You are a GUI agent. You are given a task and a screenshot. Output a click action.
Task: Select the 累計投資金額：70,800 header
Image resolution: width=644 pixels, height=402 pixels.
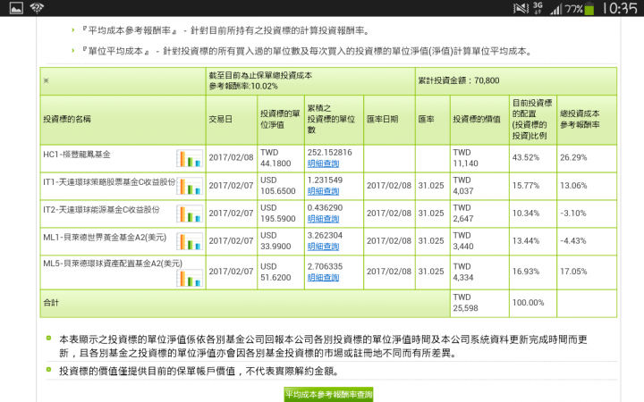coord(459,80)
